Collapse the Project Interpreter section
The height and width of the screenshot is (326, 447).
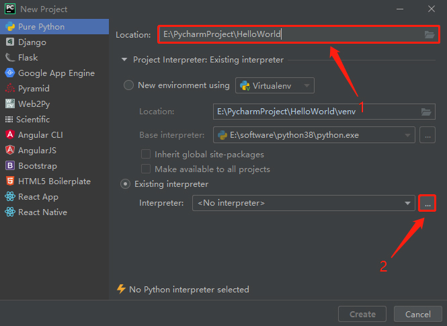124,60
